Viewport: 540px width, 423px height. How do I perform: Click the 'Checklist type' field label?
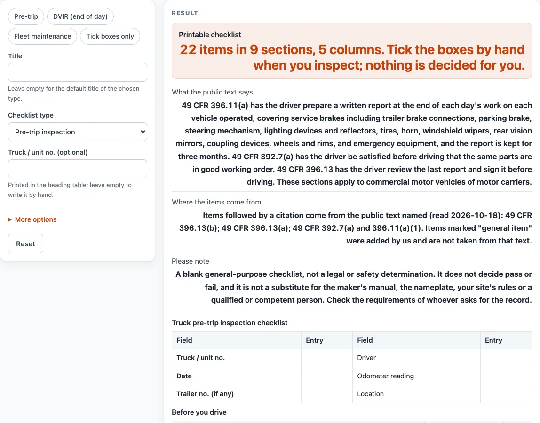pyautogui.click(x=31, y=115)
